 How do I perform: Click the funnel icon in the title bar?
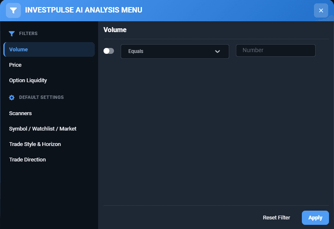click(x=13, y=10)
